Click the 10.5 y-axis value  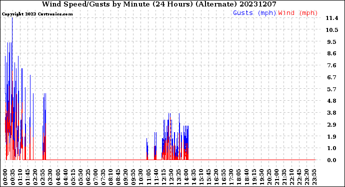click(x=332, y=30)
